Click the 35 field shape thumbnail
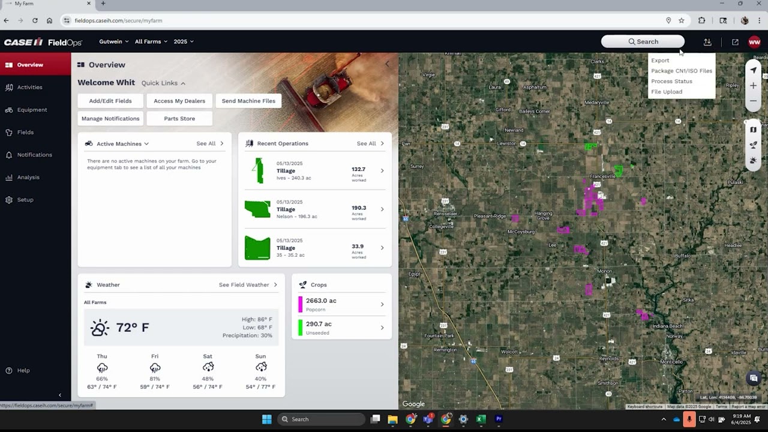This screenshot has width=768, height=432. [x=257, y=248]
